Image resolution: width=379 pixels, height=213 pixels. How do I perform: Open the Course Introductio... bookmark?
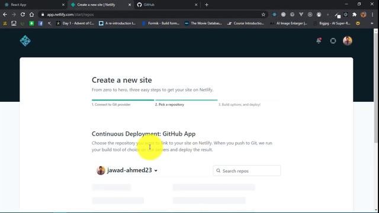[246, 24]
